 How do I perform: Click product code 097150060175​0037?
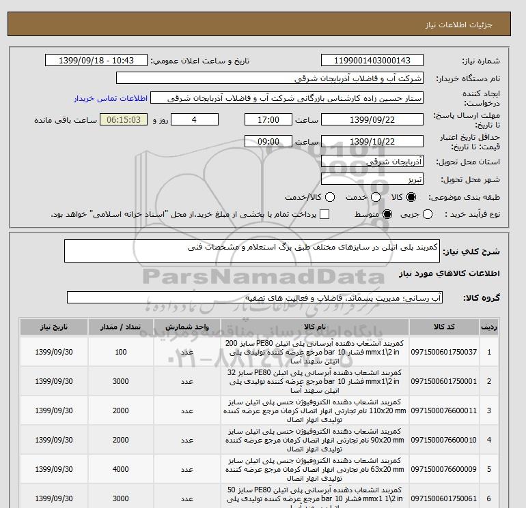tap(444, 352)
